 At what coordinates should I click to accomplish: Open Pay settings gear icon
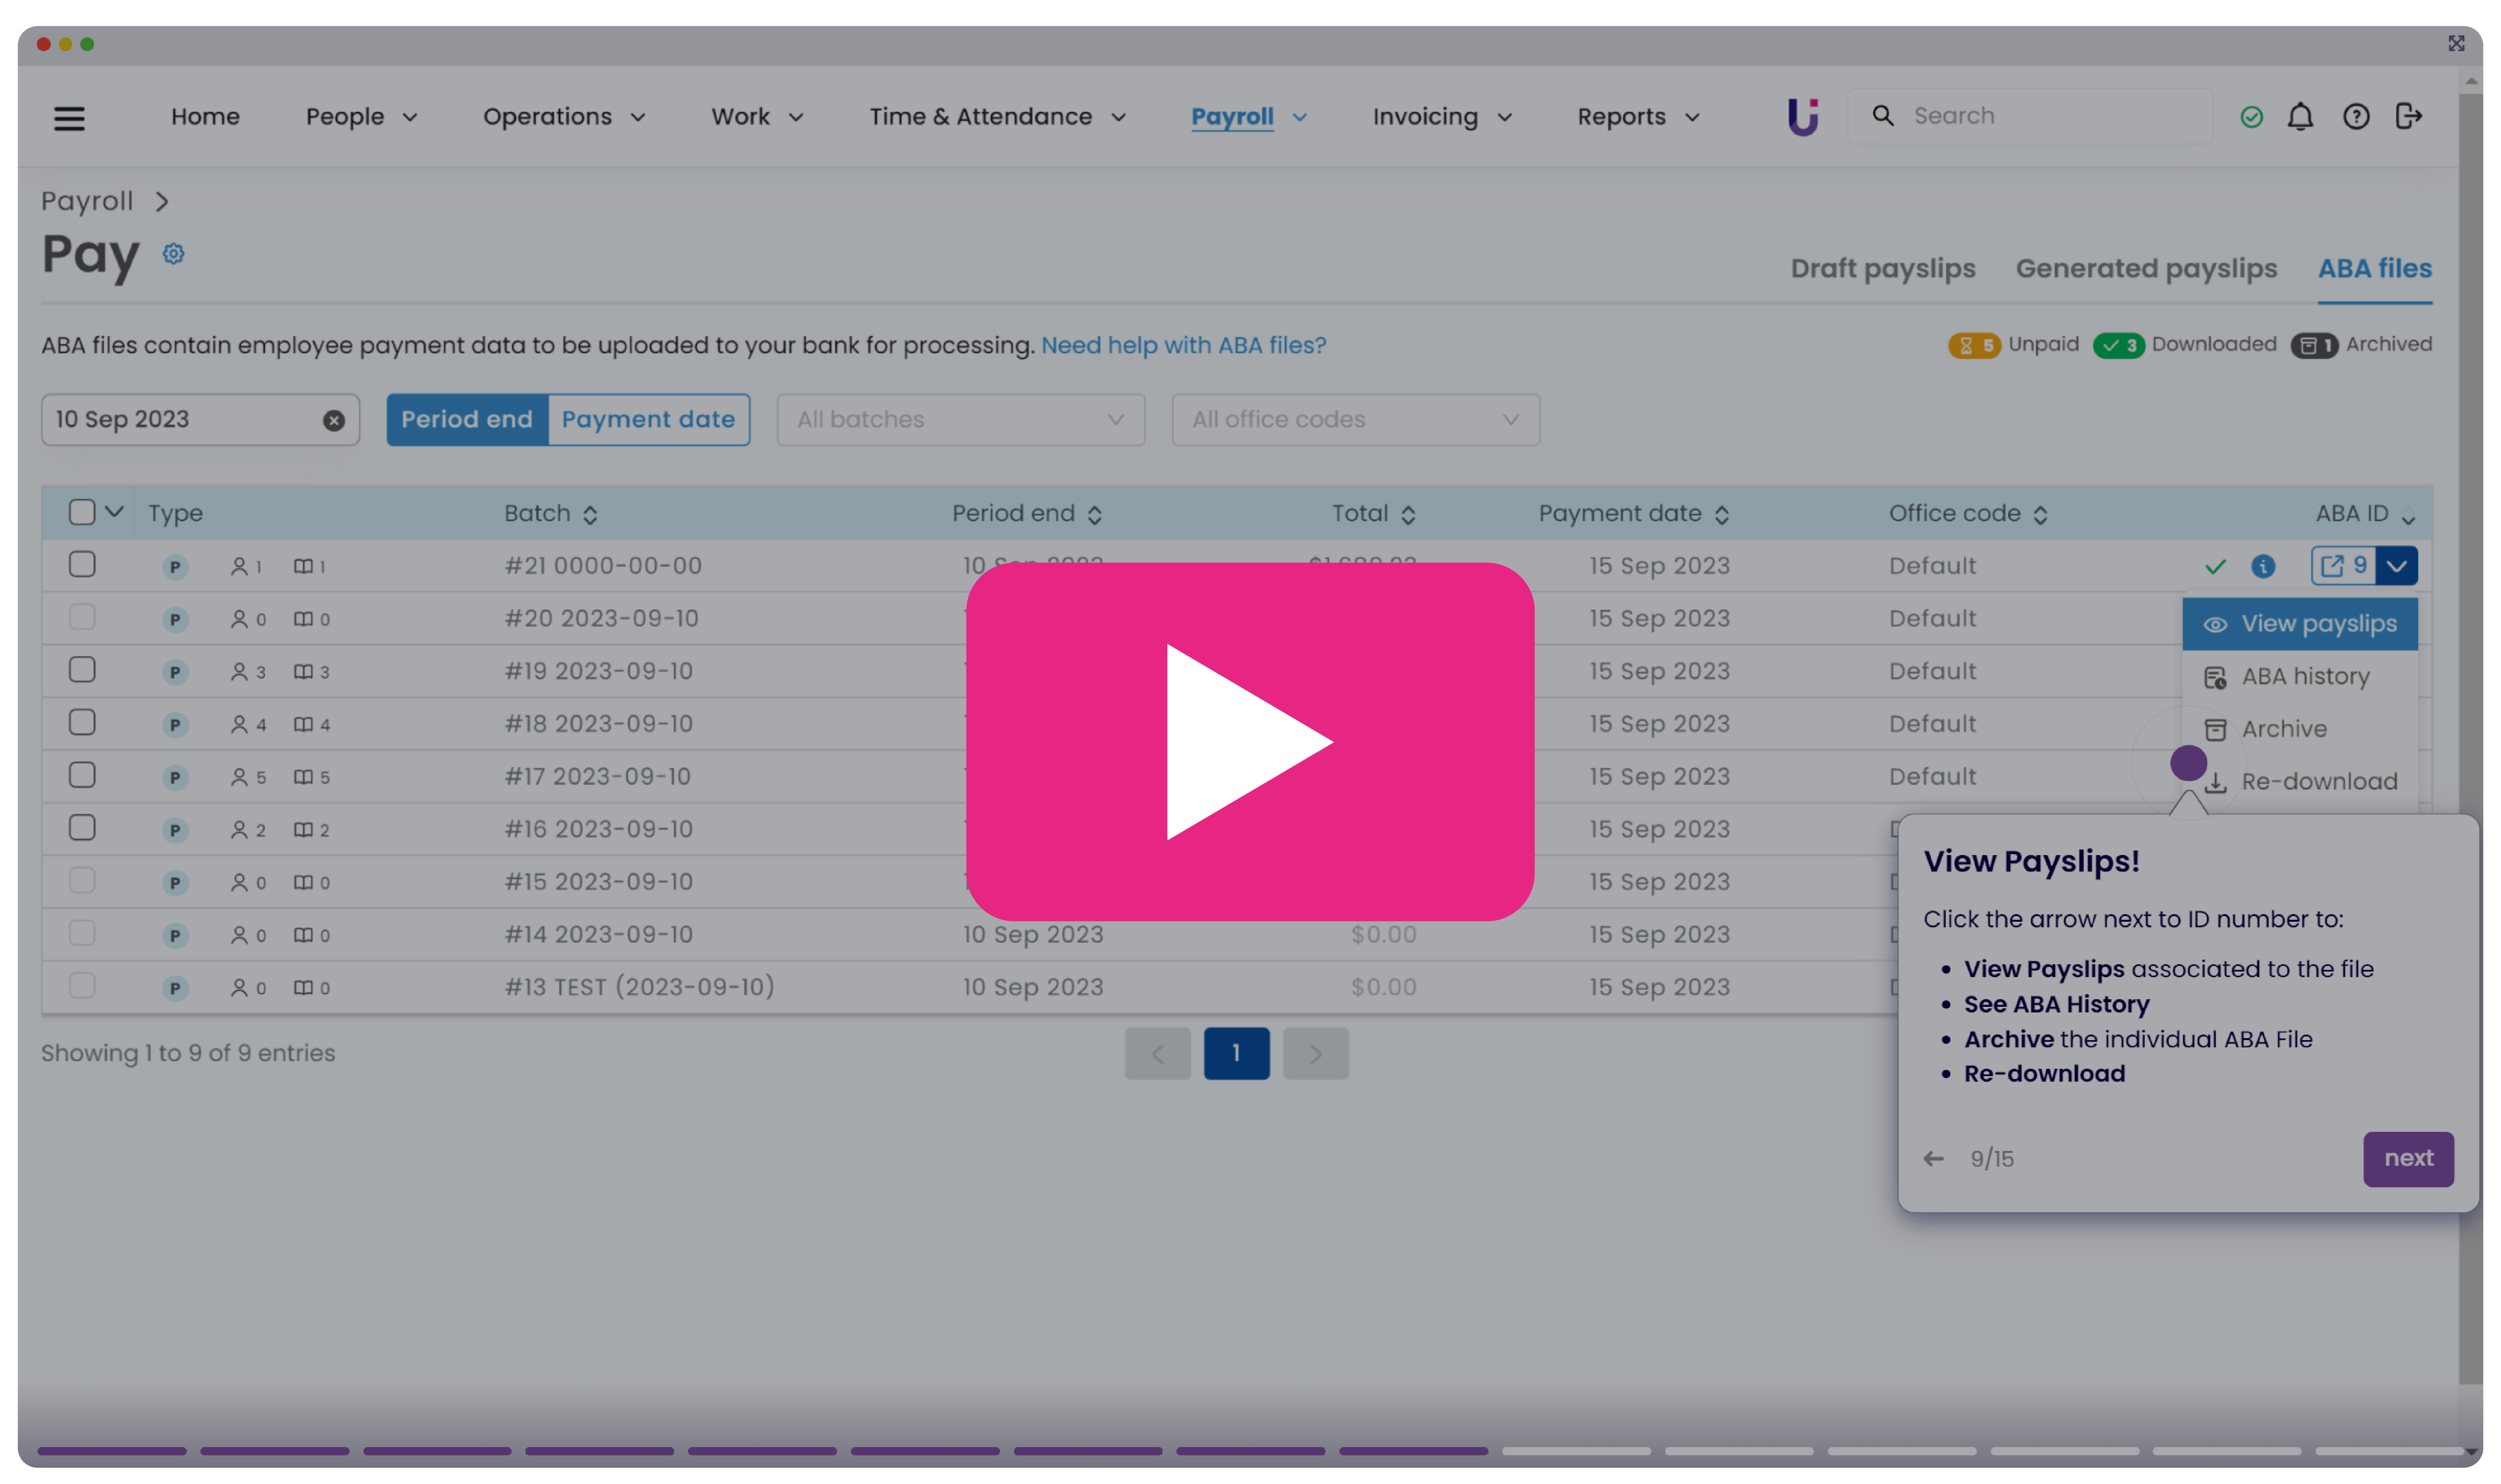coord(174,254)
